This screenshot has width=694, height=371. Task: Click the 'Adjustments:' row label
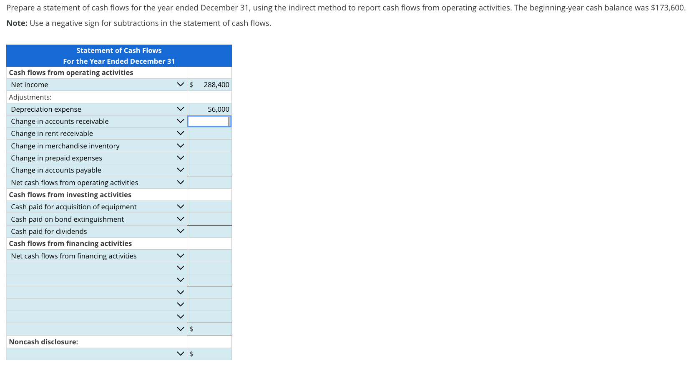30,97
